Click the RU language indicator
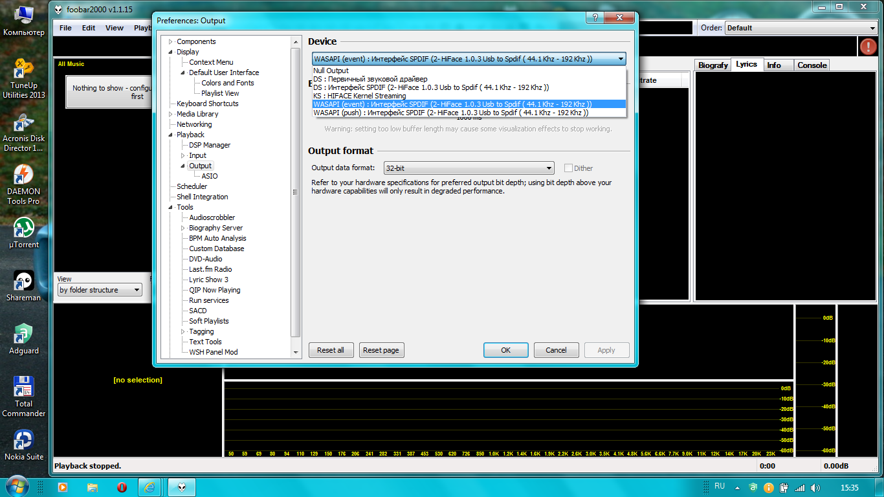 pyautogui.click(x=720, y=486)
